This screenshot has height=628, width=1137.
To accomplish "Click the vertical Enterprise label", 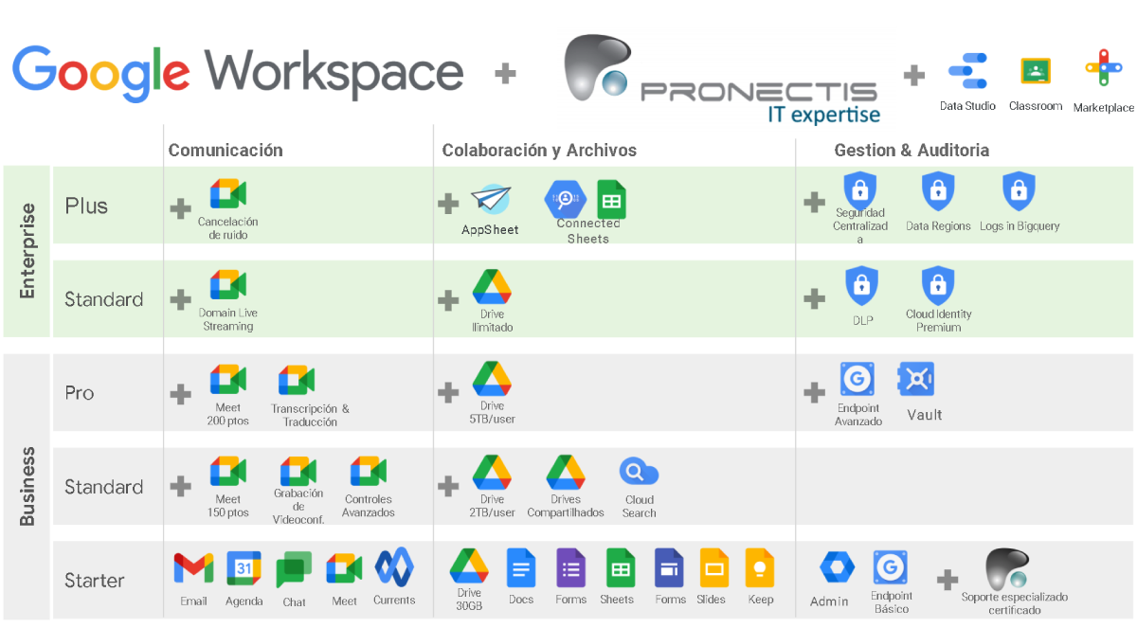I will pos(27,251).
